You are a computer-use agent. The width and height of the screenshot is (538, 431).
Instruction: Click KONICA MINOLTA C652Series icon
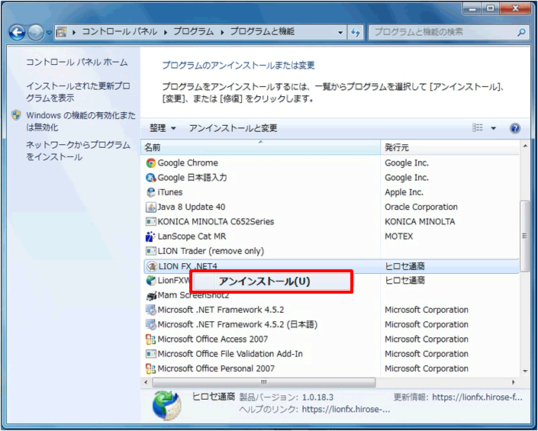150,222
